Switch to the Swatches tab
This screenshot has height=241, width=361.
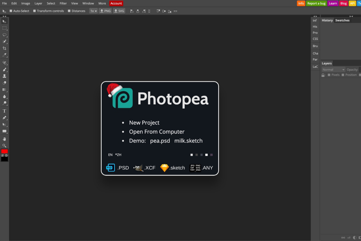(x=342, y=20)
